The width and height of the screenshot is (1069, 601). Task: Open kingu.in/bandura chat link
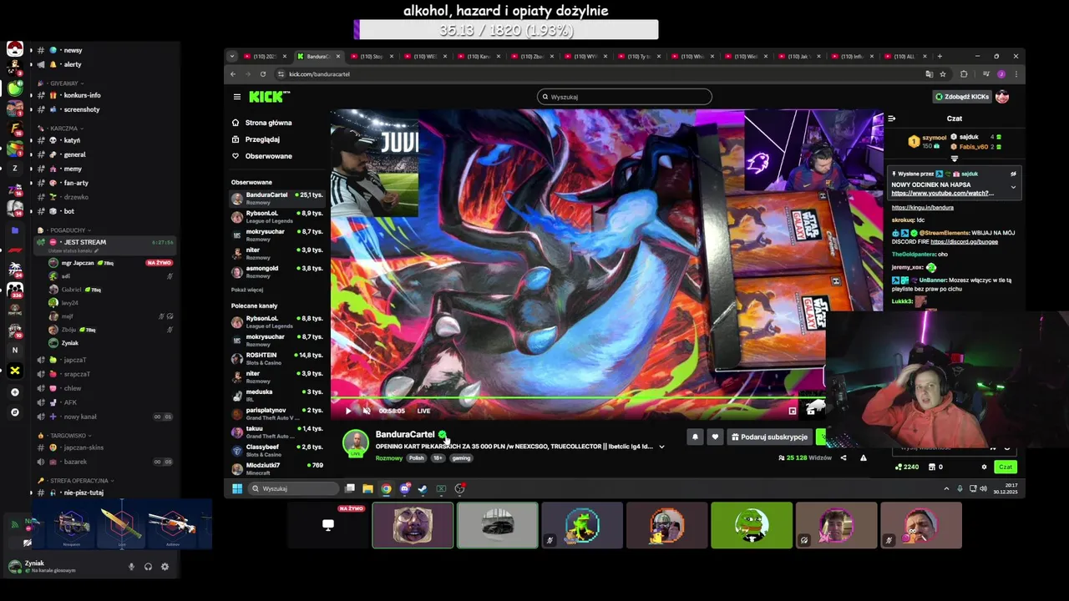(922, 208)
